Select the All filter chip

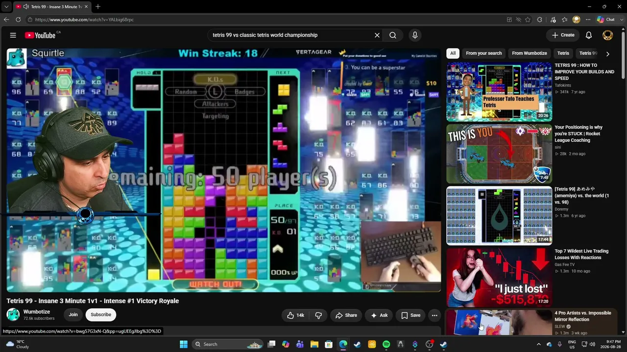(x=453, y=53)
